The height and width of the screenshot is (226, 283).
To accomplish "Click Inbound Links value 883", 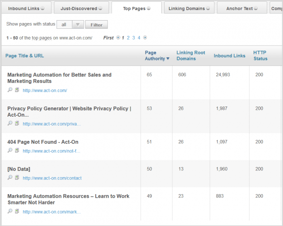I will pos(220,196).
